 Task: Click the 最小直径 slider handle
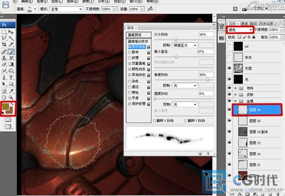pos(176,57)
